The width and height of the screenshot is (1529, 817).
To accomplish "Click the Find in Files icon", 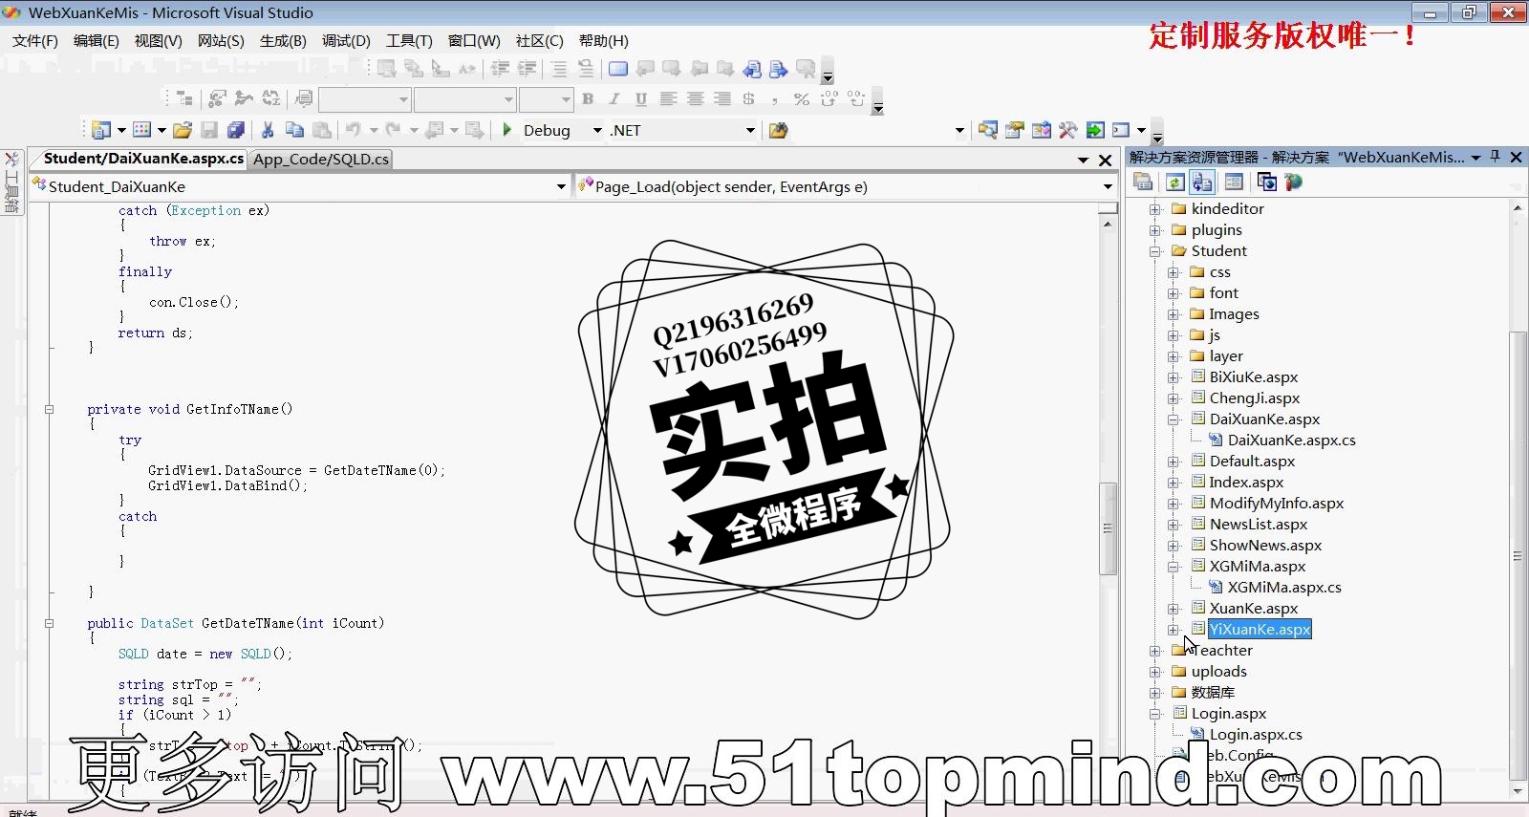I will tap(779, 130).
